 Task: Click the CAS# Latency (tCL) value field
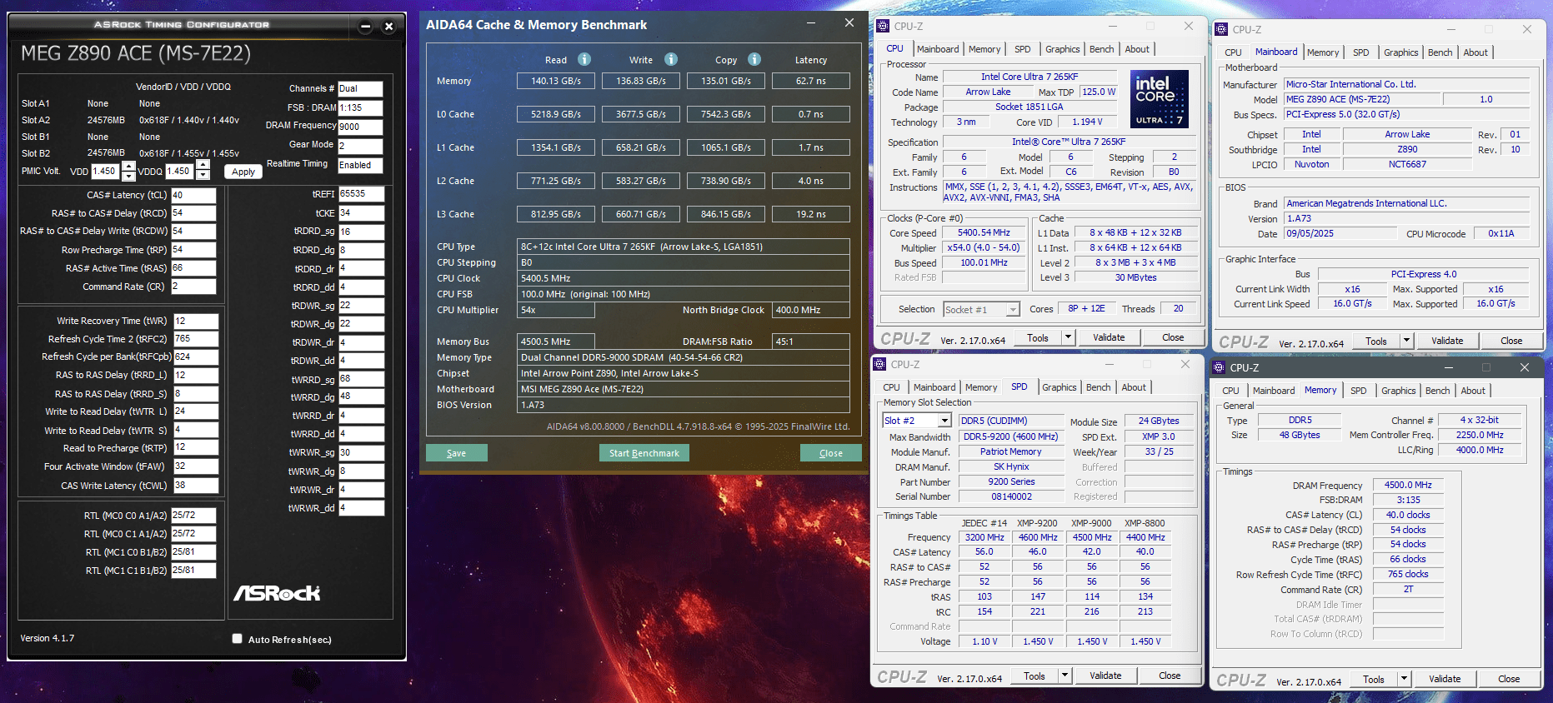click(193, 195)
